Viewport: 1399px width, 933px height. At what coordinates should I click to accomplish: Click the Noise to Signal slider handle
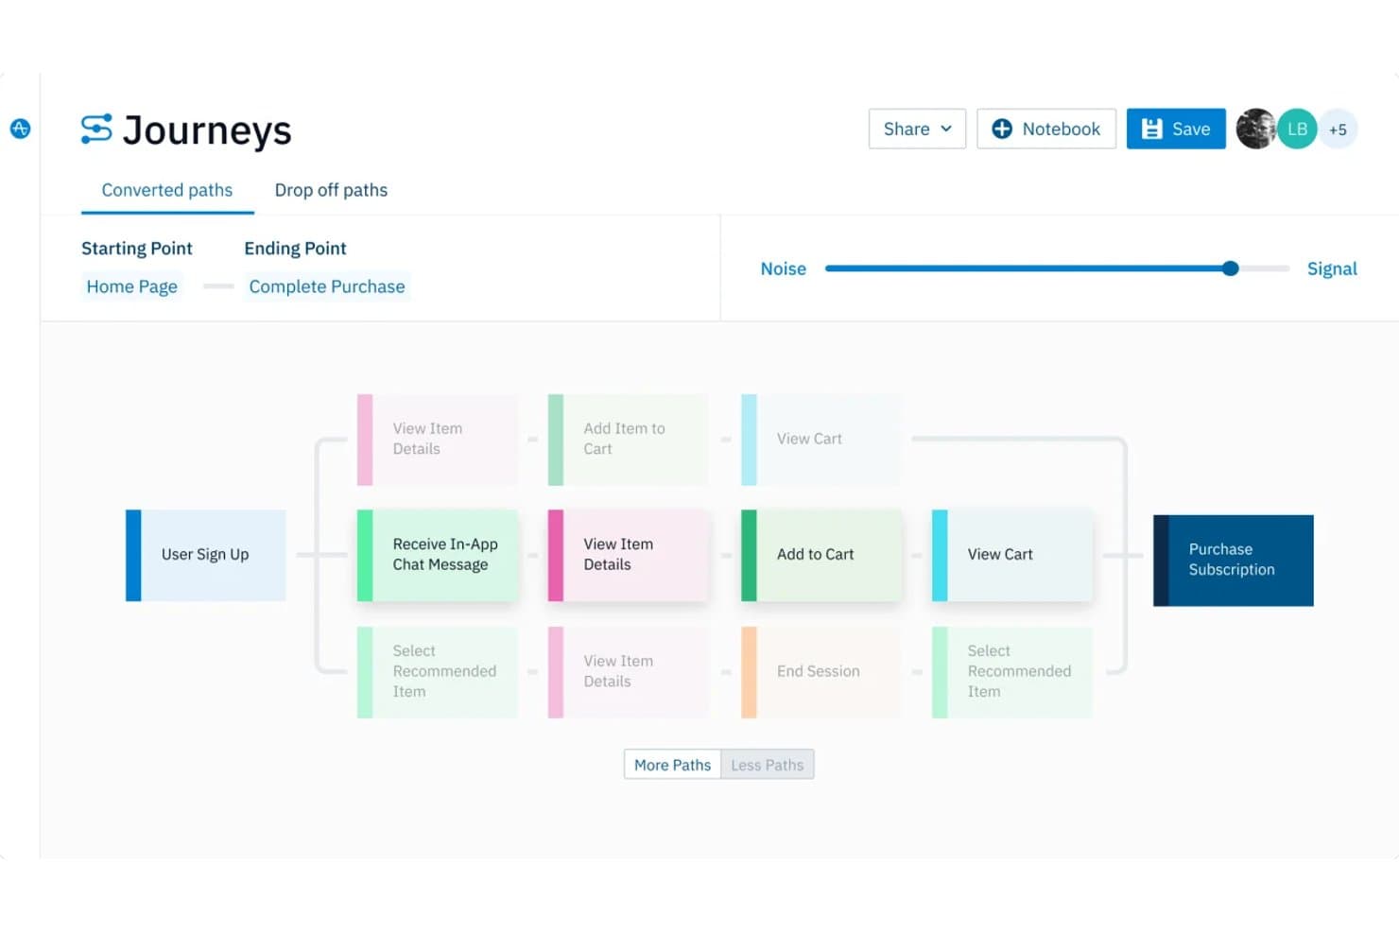point(1230,268)
